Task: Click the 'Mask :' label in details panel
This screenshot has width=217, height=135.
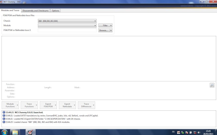Action: 77,87
